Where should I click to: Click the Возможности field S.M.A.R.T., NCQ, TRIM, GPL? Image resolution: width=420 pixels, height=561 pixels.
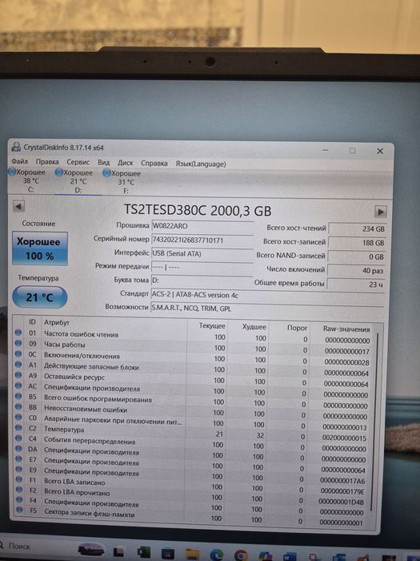click(267, 308)
